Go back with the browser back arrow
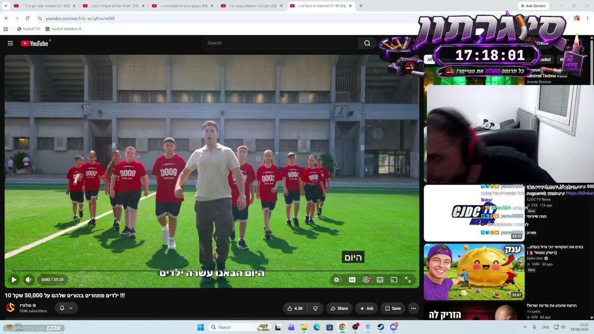The height and width of the screenshot is (334, 594). 6,19
